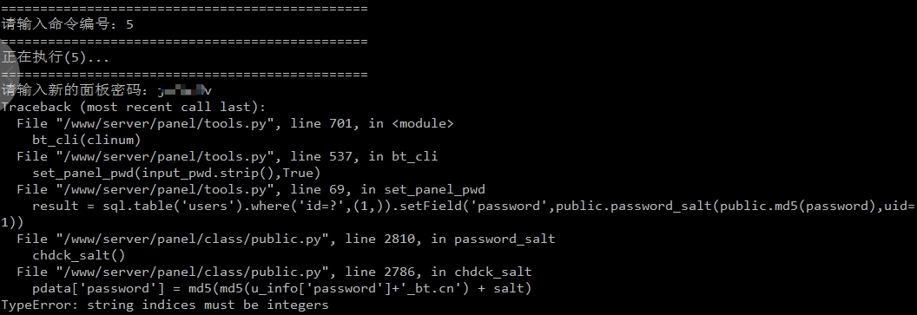Image resolution: width=917 pixels, height=315 pixels.
Task: Click public.py path on line 2810
Action: click(195, 239)
